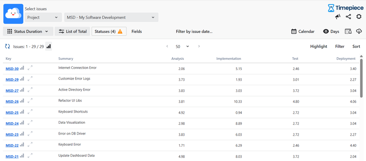Click the refresh issues icon
366x161 pixels.
click(7, 46)
